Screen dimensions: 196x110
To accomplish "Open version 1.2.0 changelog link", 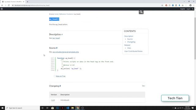I will [53, 100].
